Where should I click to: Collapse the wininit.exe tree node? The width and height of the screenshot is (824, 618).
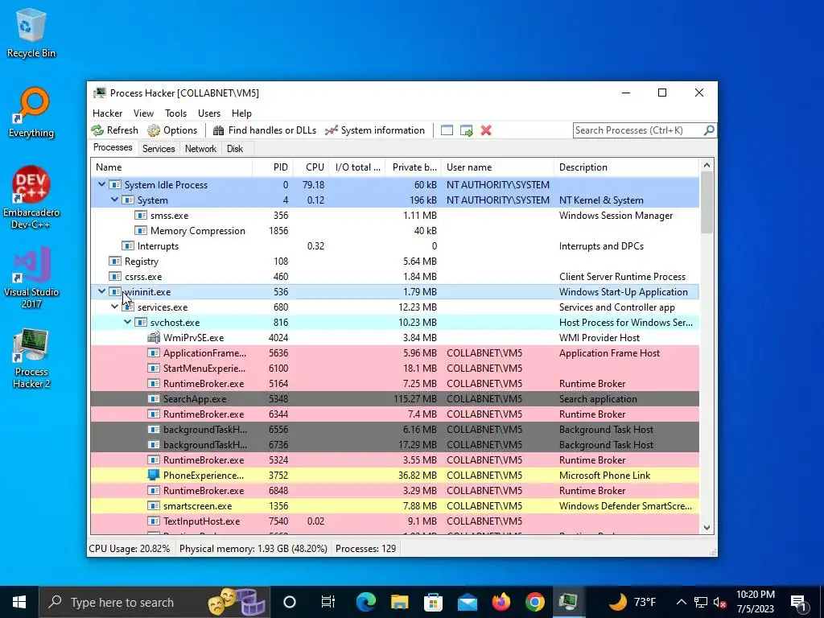pyautogui.click(x=101, y=291)
